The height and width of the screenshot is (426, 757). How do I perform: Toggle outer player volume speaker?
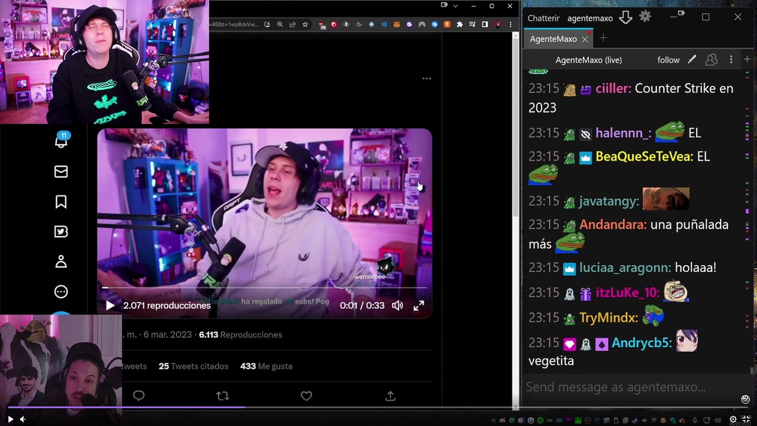[23, 419]
